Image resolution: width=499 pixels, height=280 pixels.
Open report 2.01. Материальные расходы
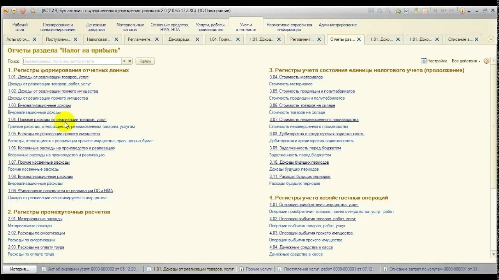click(35, 219)
